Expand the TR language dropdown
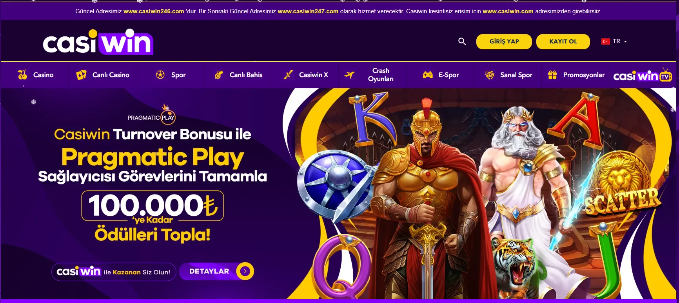679x303 pixels. coord(625,41)
